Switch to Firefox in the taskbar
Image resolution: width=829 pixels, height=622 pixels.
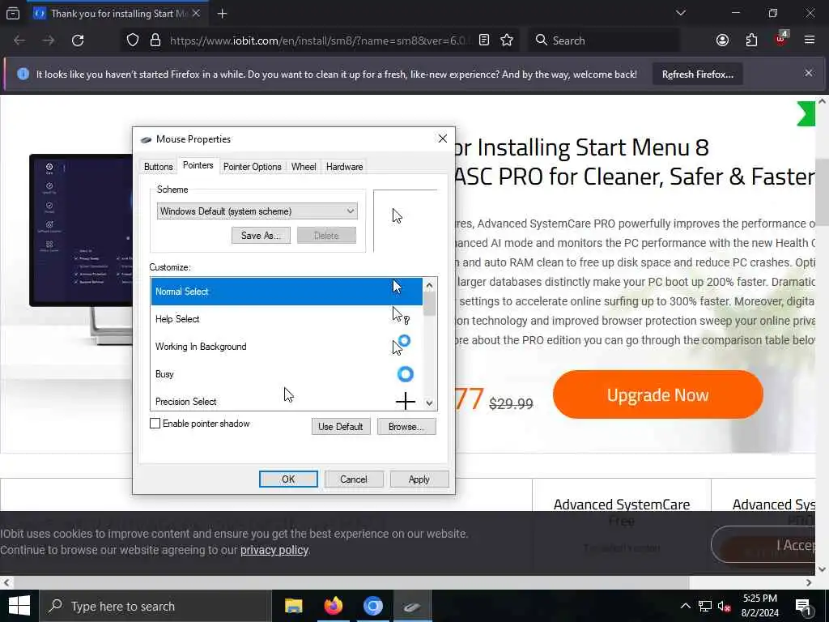point(333,606)
